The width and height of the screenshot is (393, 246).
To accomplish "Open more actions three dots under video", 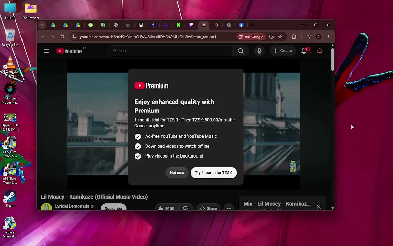I will point(229,208).
